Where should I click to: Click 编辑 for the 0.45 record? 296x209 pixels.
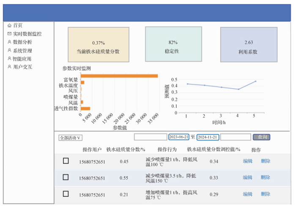click(247, 161)
